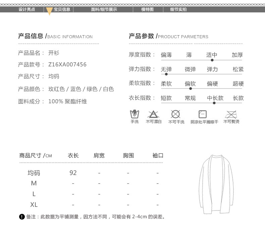Select the 宝贝信息 tab

click(x=62, y=9)
